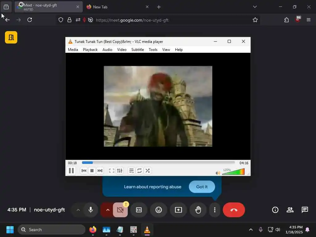316x237 pixels.
Task: Click the Windows taskbar Search box
Action: click(x=52, y=230)
